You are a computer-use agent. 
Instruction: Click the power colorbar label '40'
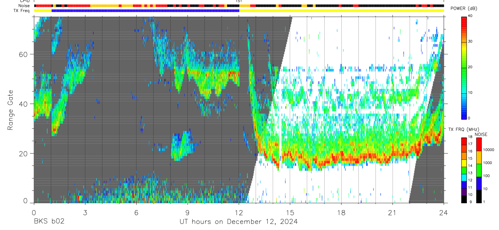[x=470, y=16]
